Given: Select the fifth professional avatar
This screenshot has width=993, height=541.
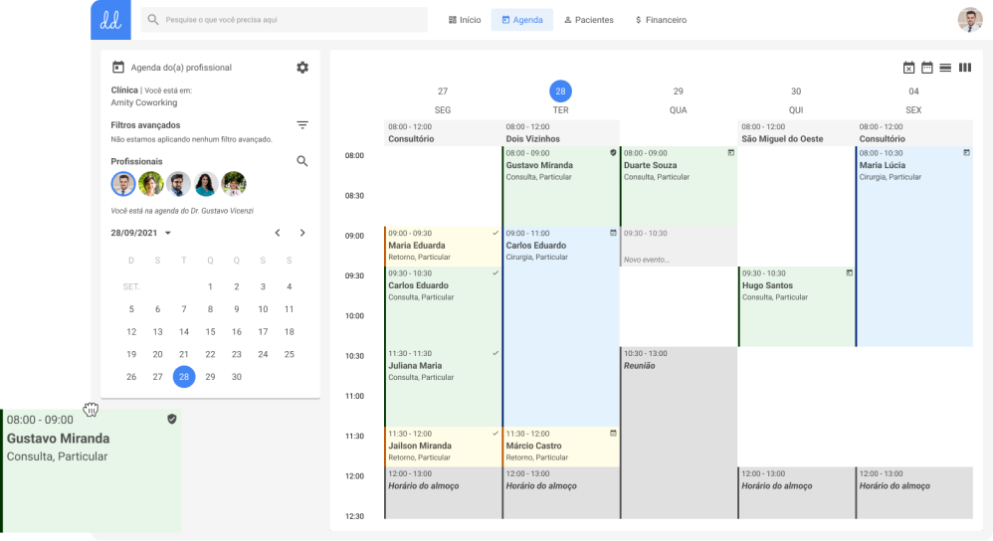Looking at the screenshot, I should pos(234,184).
